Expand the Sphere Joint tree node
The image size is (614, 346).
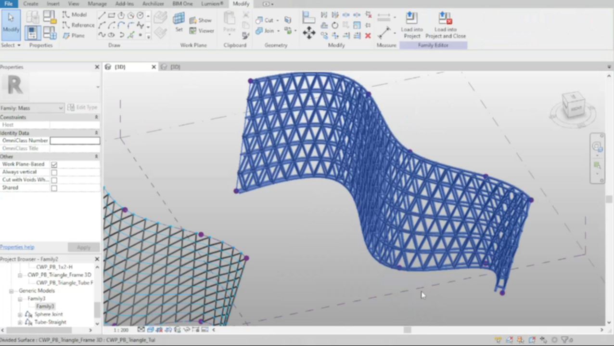20,315
